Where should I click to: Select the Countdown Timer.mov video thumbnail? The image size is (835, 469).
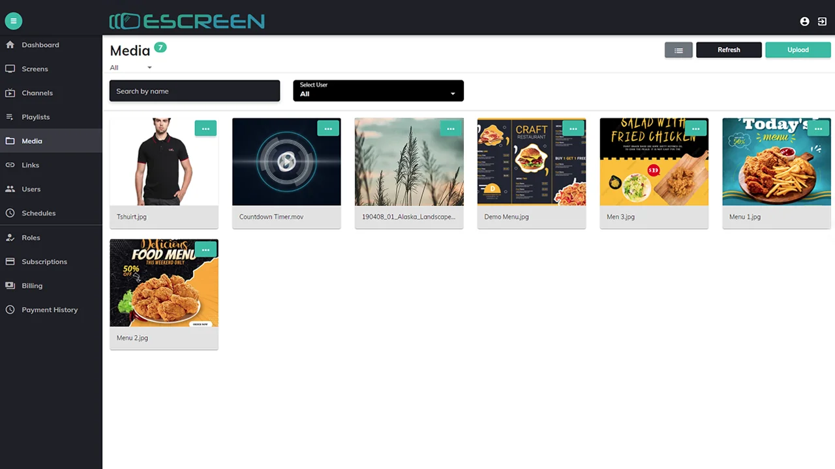pyautogui.click(x=286, y=162)
